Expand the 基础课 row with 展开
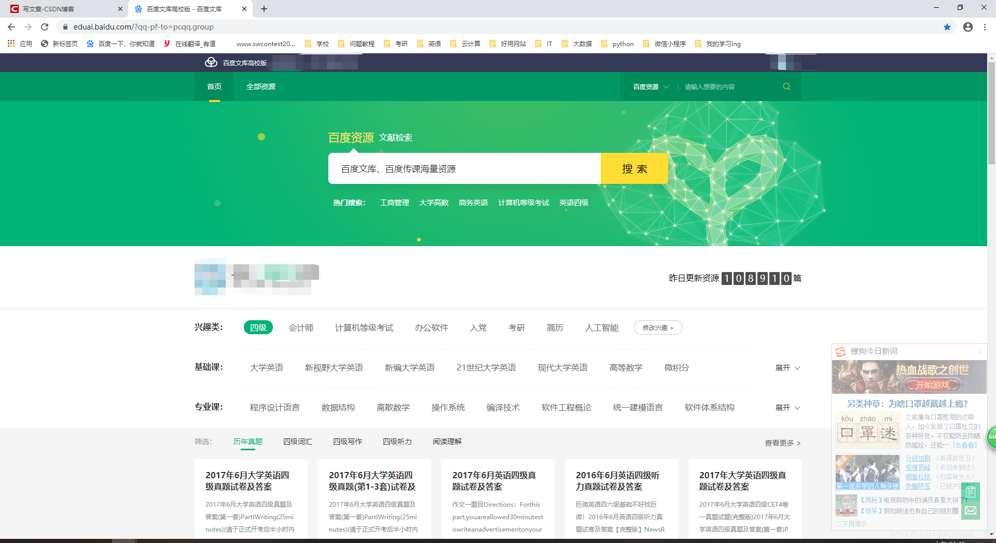Image resolution: width=996 pixels, height=543 pixels. point(787,367)
